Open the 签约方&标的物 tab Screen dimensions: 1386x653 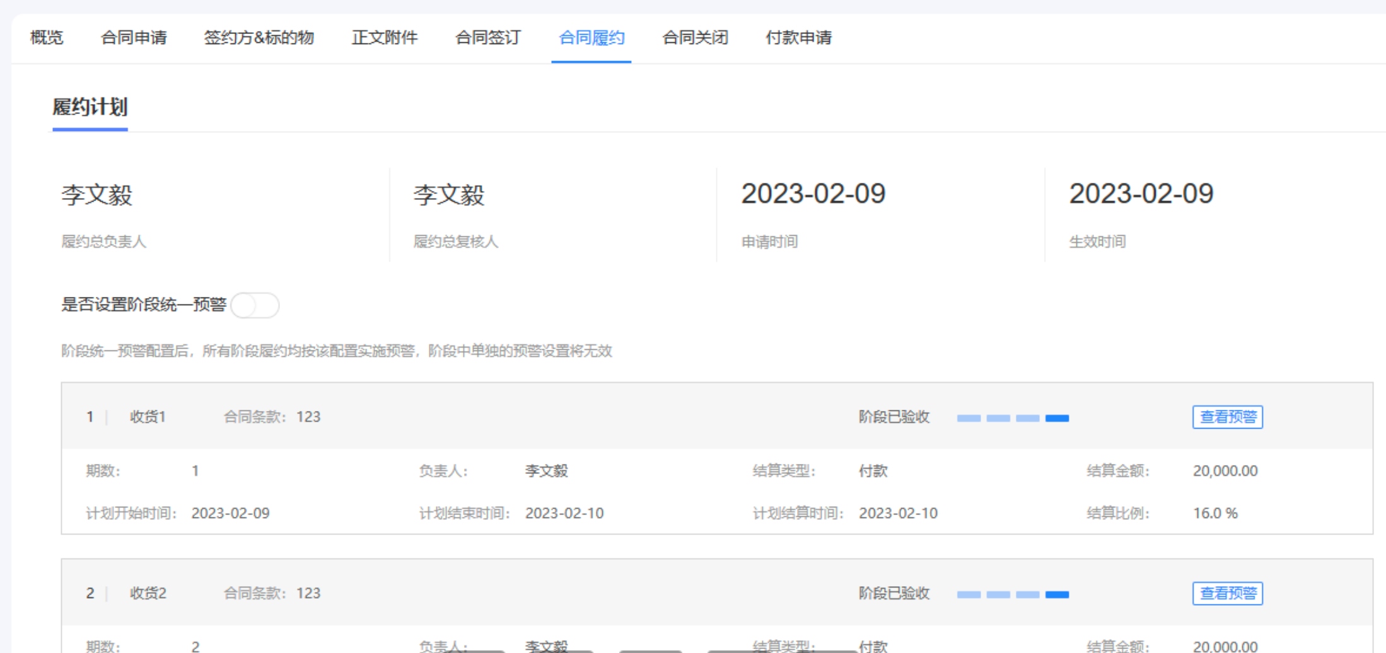pyautogui.click(x=259, y=38)
